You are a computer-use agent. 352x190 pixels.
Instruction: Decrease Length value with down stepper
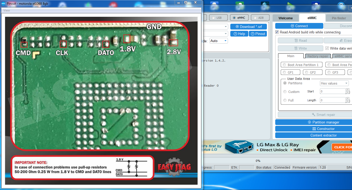[348, 102]
